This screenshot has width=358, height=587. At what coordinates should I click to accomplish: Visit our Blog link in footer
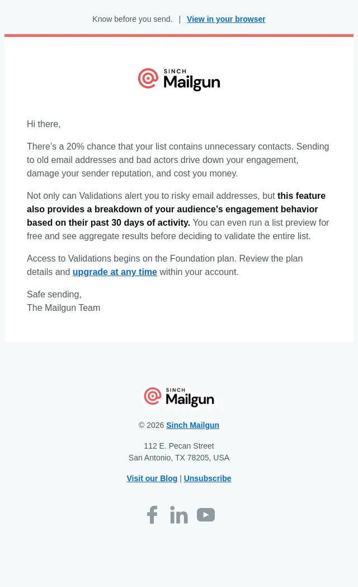152,478
